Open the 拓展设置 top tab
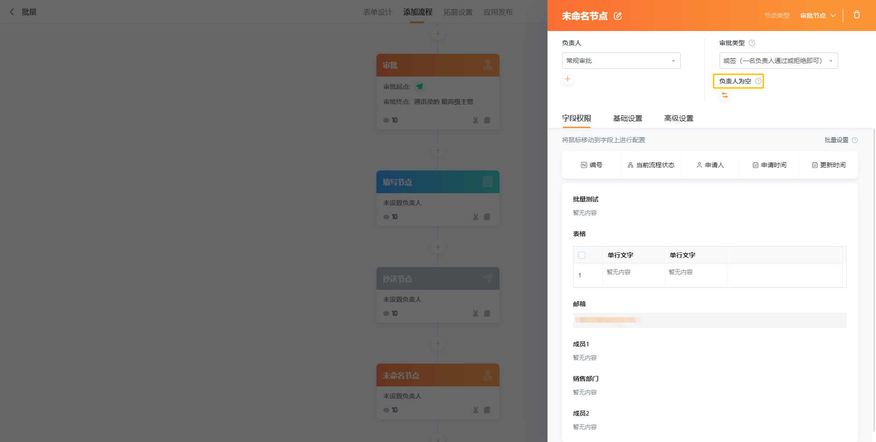Image resolution: width=876 pixels, height=442 pixels. 458,12
